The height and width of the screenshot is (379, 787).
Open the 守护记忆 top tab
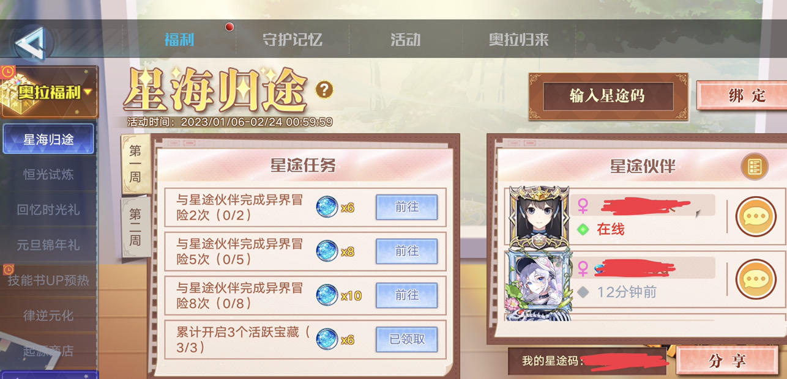pos(293,40)
